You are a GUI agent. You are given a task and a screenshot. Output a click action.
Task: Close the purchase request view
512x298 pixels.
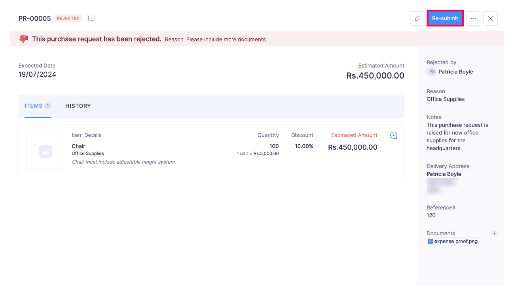click(490, 18)
